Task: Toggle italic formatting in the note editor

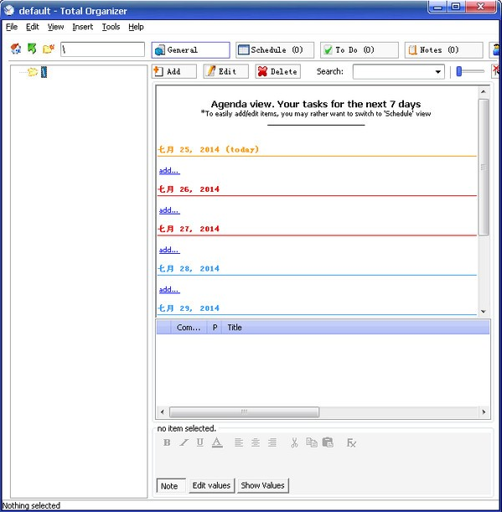Action: [x=184, y=442]
